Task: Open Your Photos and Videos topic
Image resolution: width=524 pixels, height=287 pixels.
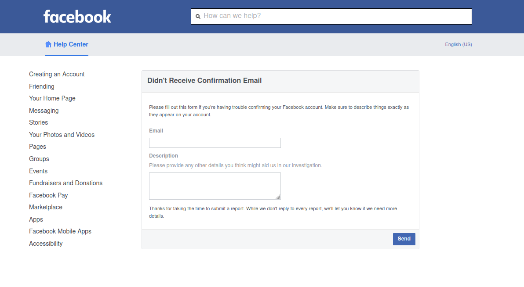Action: click(x=62, y=135)
